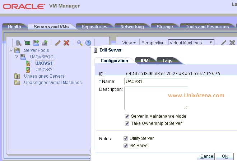
Task: Go to the Networking tab
Action: (132, 27)
